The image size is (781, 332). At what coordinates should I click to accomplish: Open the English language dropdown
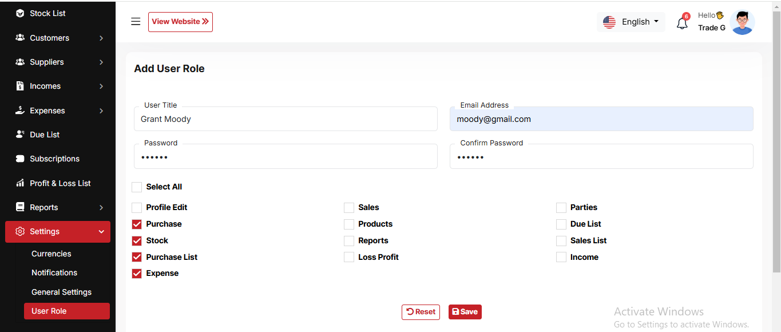631,22
